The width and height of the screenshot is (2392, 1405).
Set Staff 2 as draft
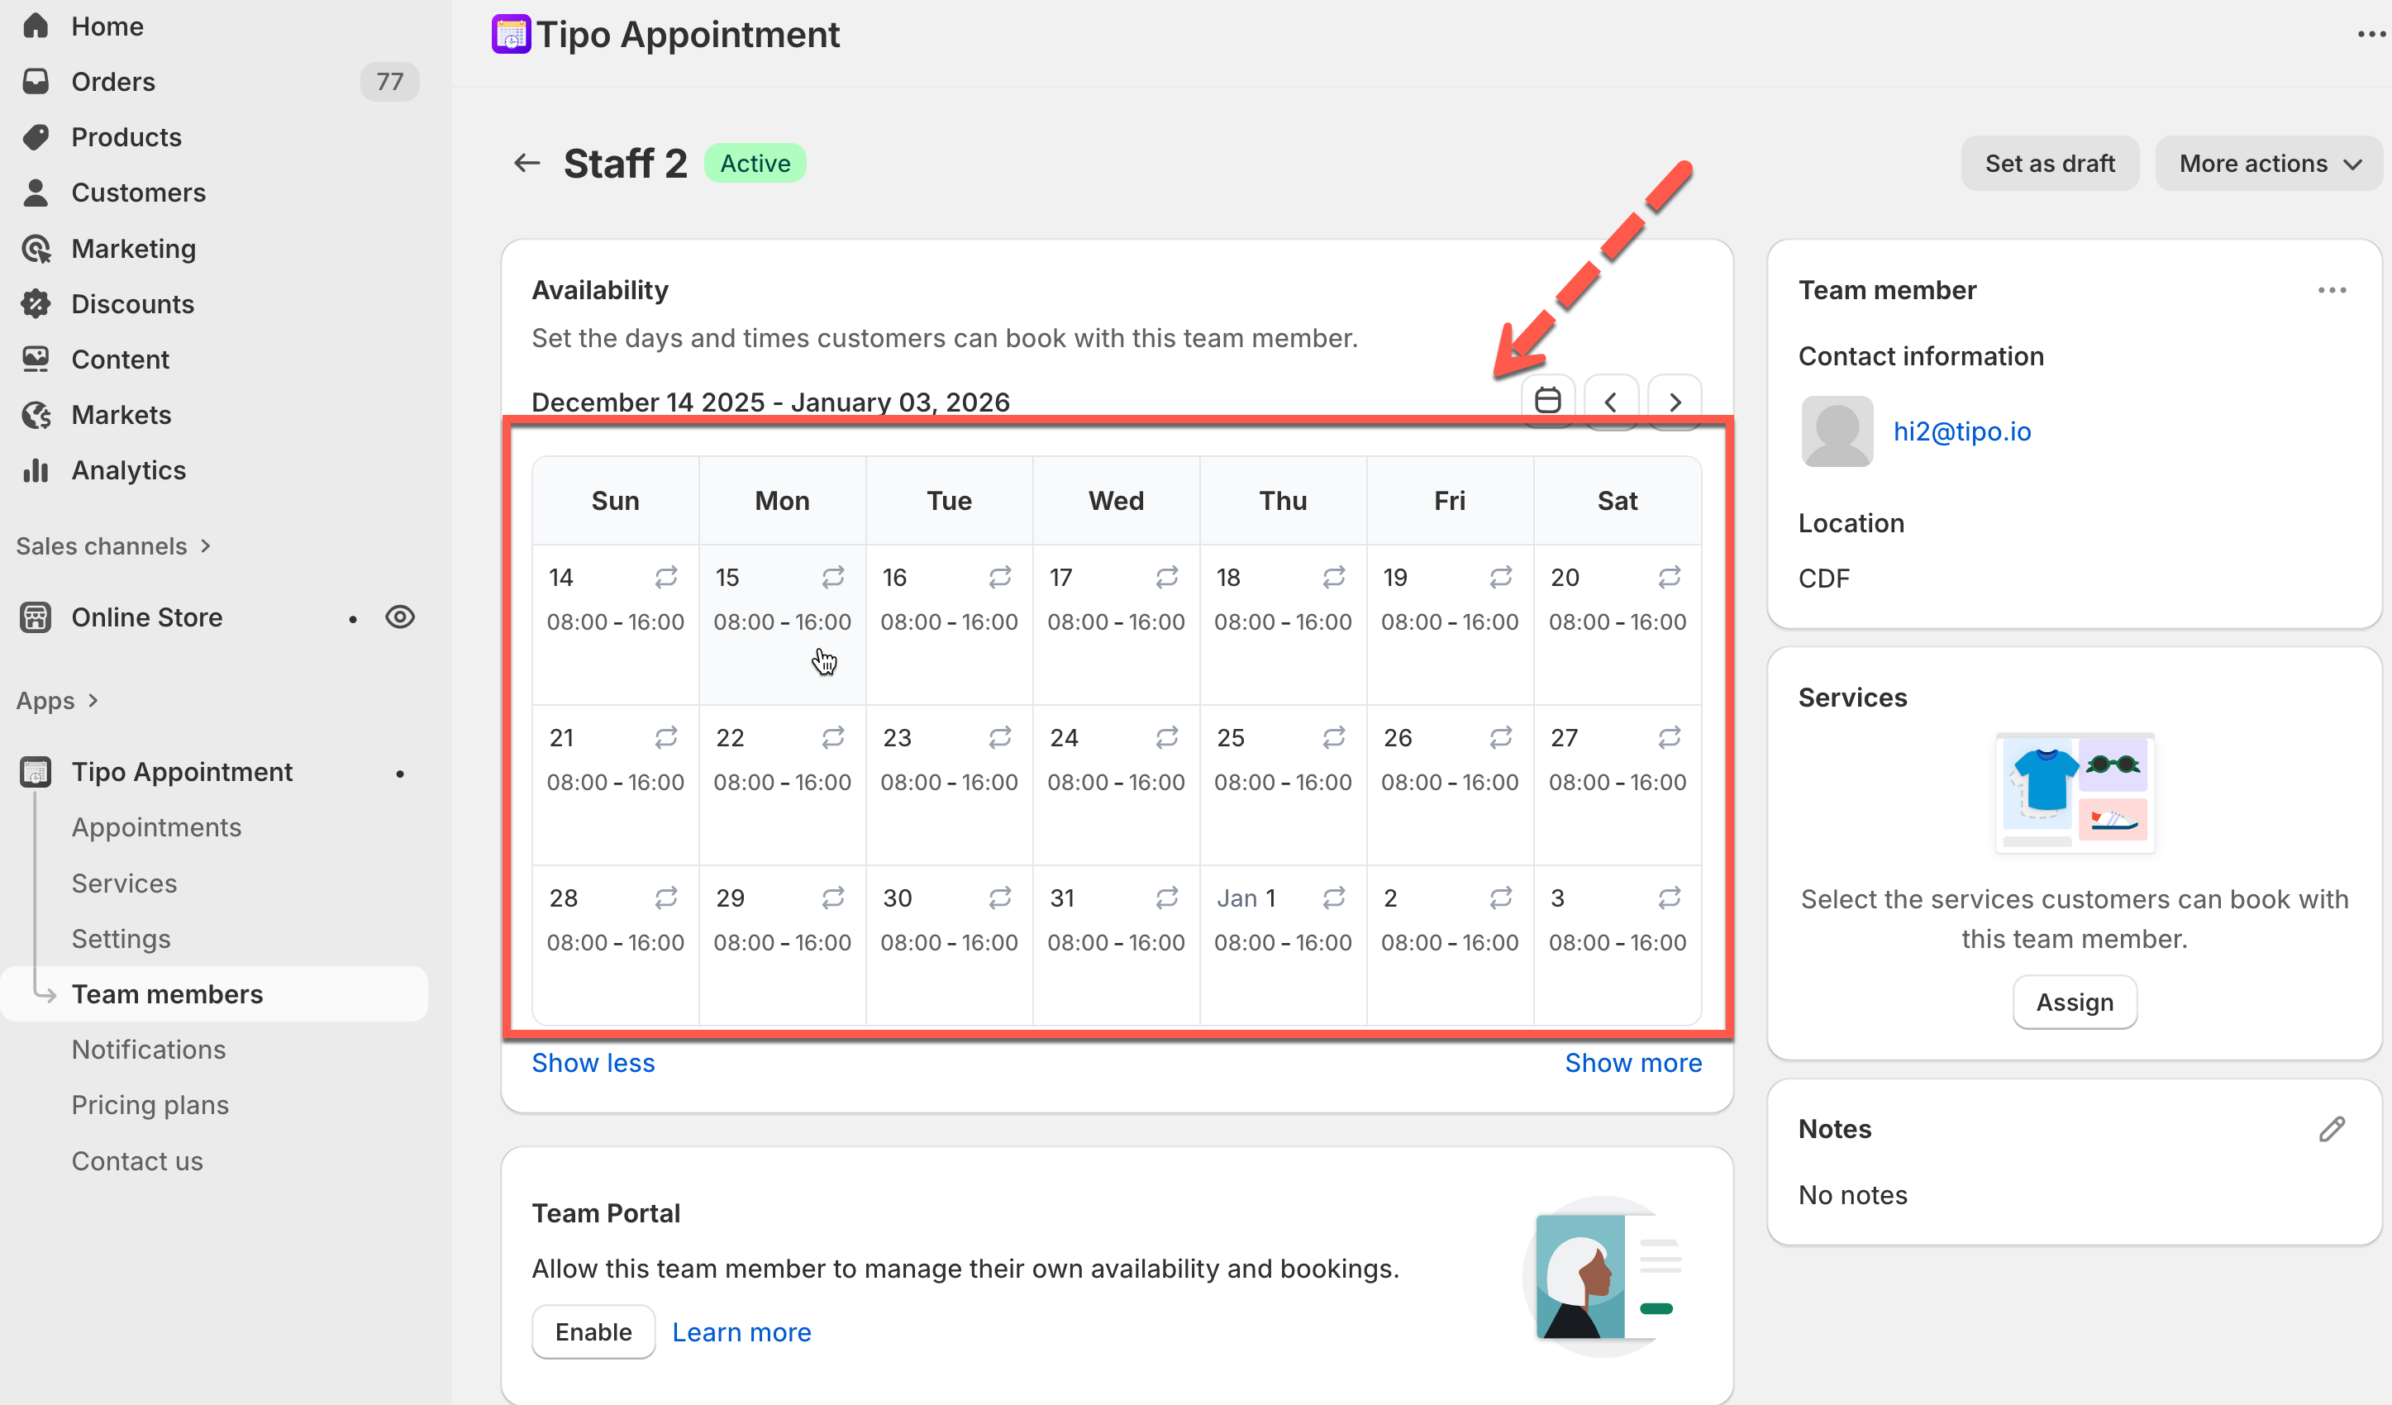tap(2049, 164)
